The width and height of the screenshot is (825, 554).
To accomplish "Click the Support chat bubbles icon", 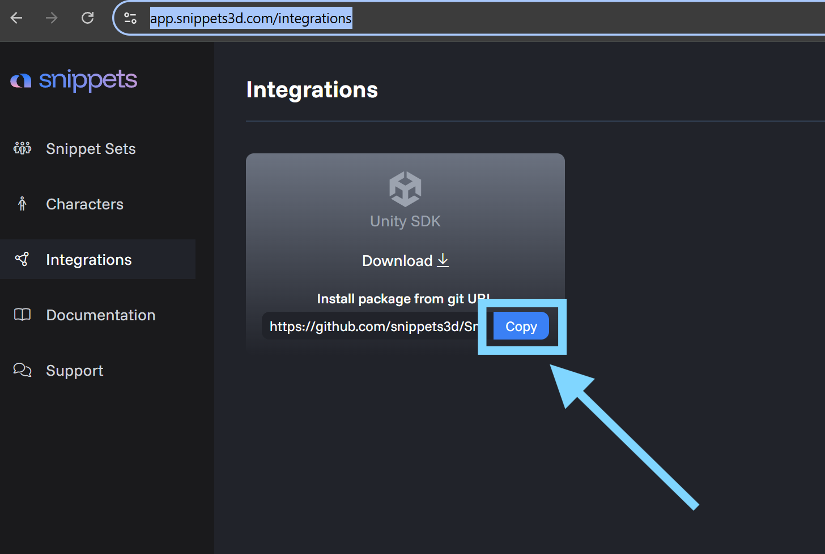I will (x=22, y=370).
